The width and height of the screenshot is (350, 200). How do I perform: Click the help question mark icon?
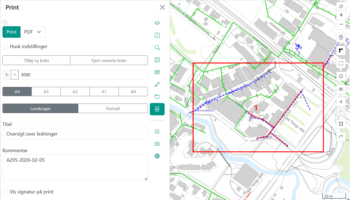pos(5,23)
